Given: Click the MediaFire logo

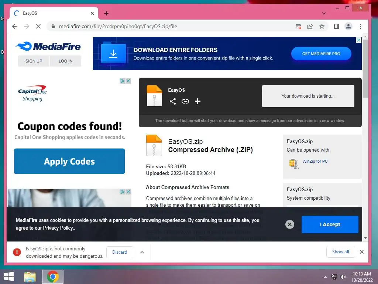Looking at the screenshot, I should [48, 46].
